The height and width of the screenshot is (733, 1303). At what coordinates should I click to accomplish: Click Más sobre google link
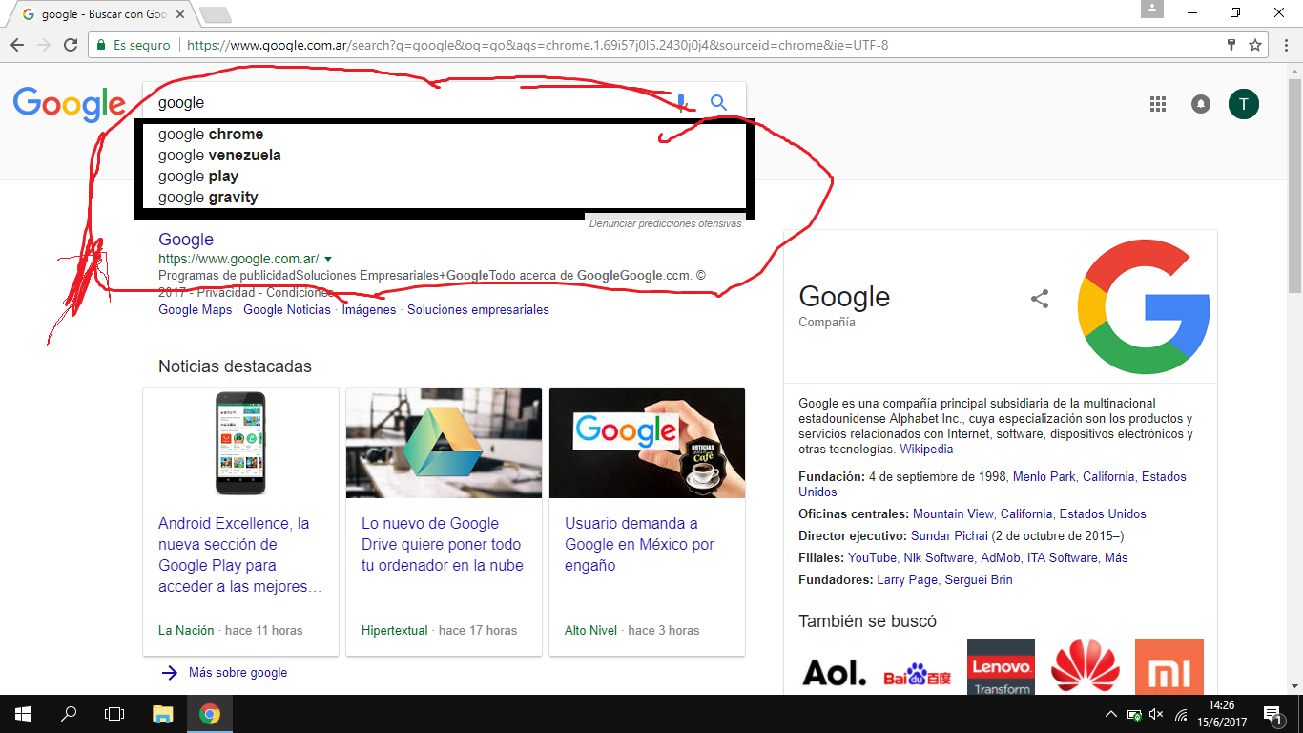tap(238, 672)
